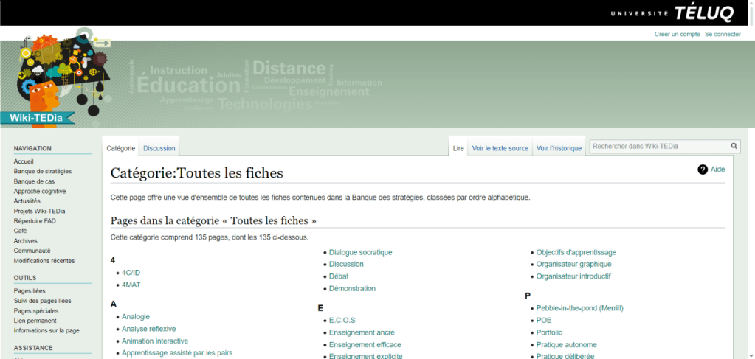The image size is (755, 359).
Task: Open Pebble-in-the-pond (Merrill) link
Action: click(x=579, y=308)
